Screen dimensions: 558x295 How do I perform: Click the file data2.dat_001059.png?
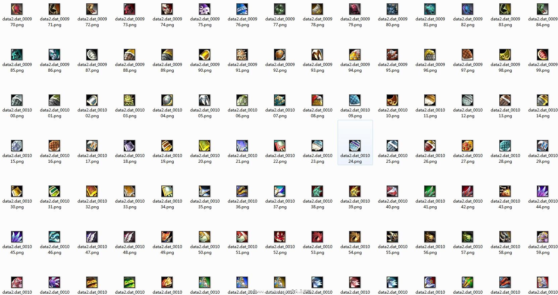(x=543, y=237)
